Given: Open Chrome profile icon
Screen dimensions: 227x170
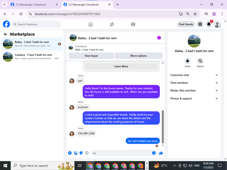Looking at the screenshot, I should 214,14.
